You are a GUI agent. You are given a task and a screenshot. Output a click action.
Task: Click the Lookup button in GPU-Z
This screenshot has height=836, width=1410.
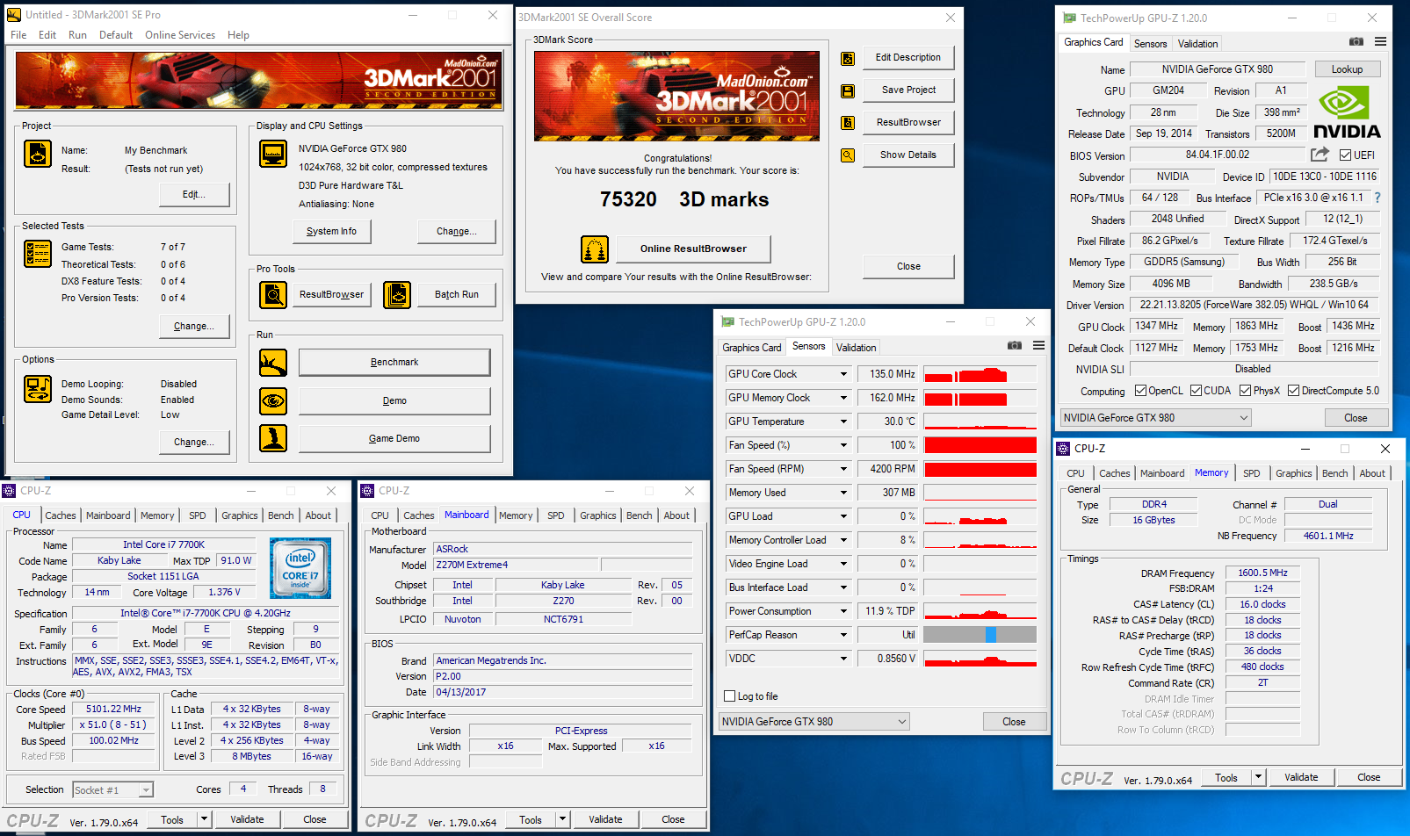click(x=1347, y=69)
